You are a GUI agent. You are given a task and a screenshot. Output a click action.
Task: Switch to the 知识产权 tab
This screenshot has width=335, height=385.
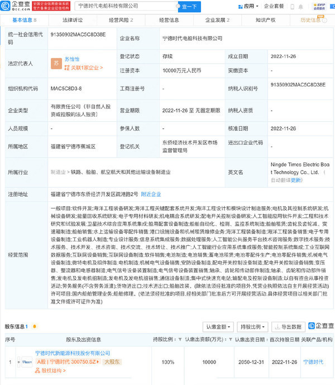(x=266, y=20)
